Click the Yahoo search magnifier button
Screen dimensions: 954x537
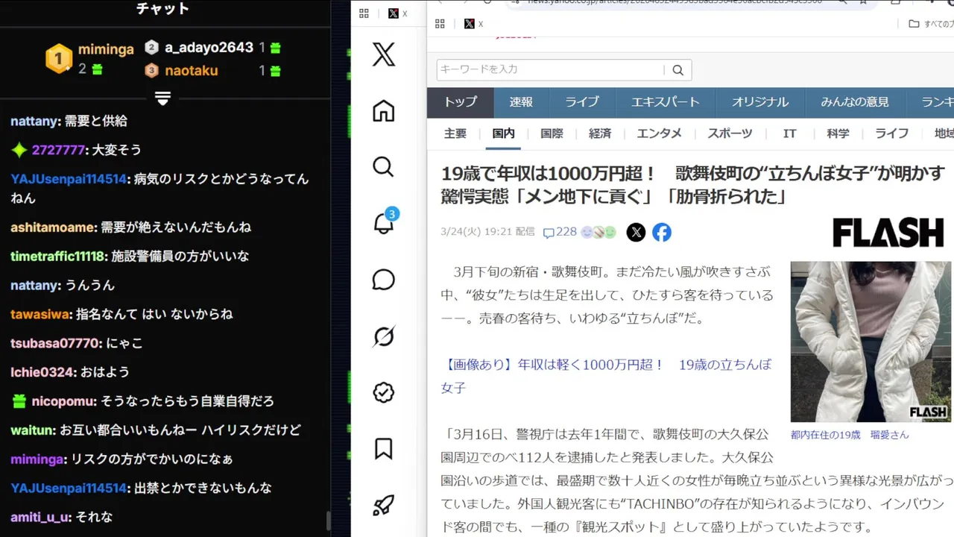[677, 70]
